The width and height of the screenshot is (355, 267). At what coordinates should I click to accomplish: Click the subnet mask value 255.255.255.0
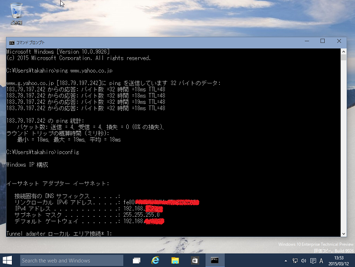pyautogui.click(x=142, y=215)
